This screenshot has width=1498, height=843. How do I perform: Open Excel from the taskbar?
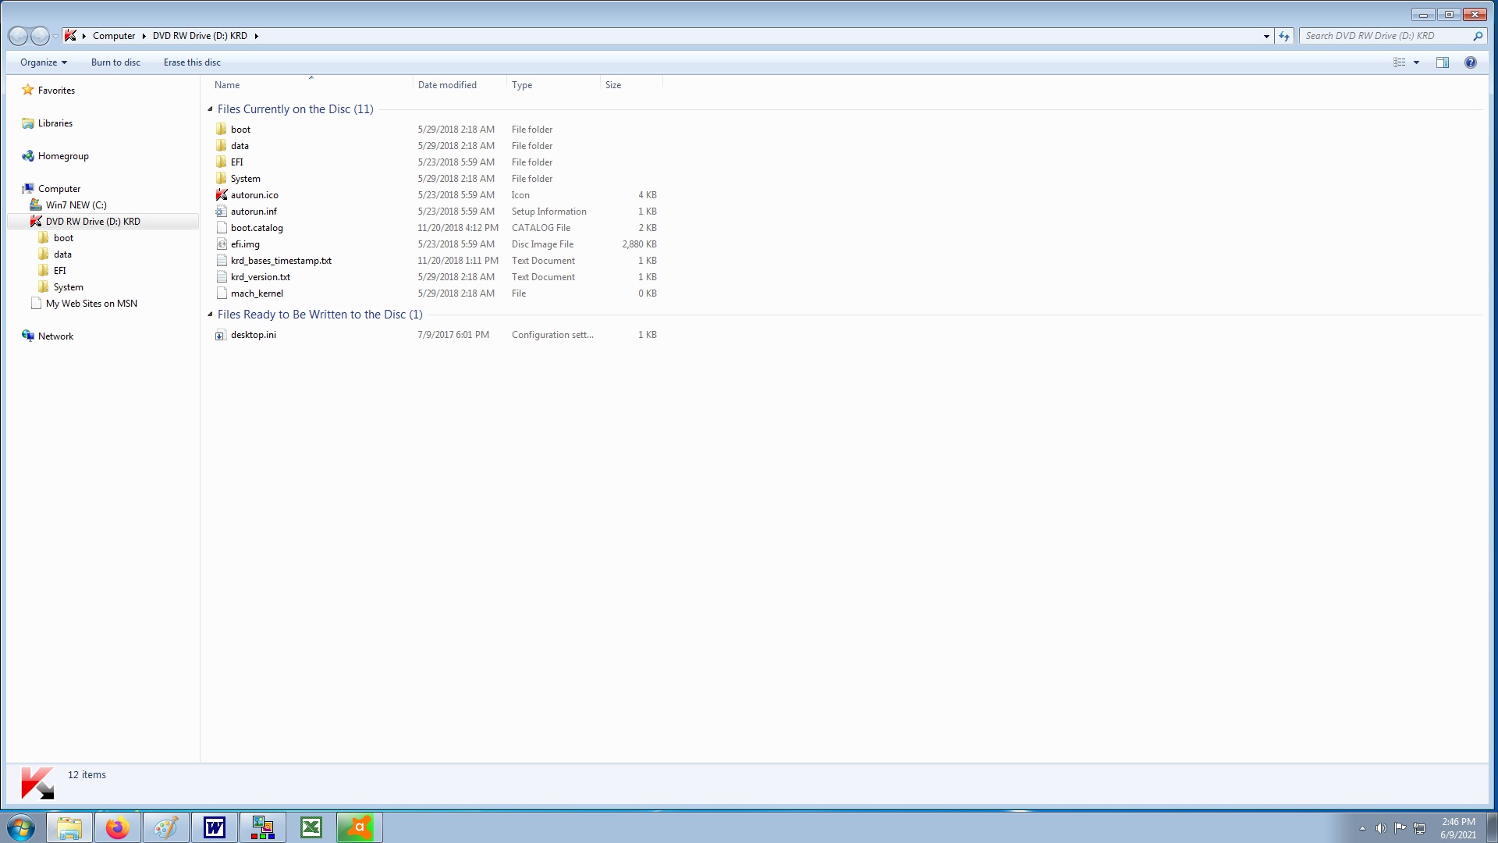[311, 827]
